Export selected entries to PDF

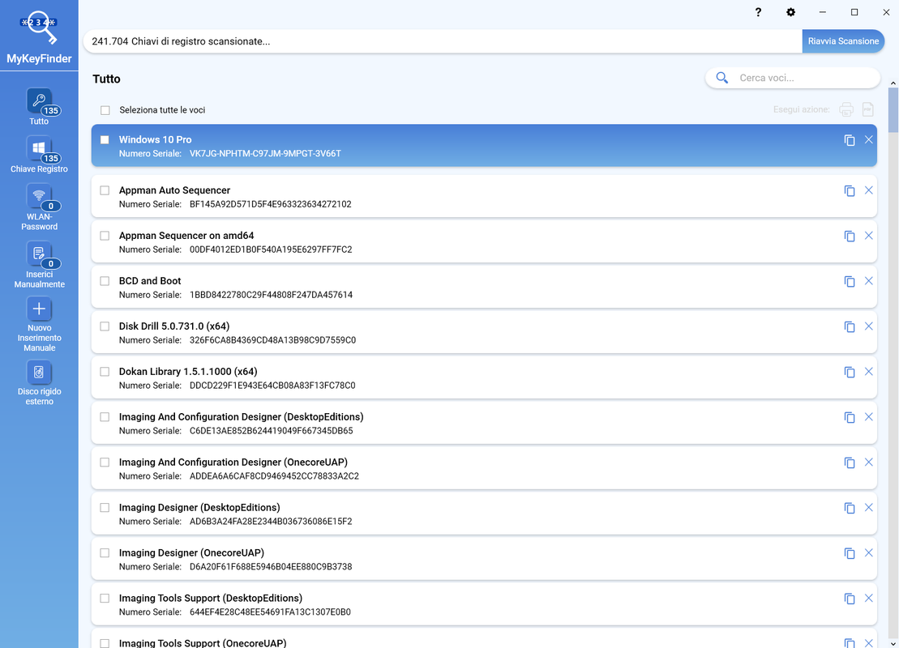(868, 109)
